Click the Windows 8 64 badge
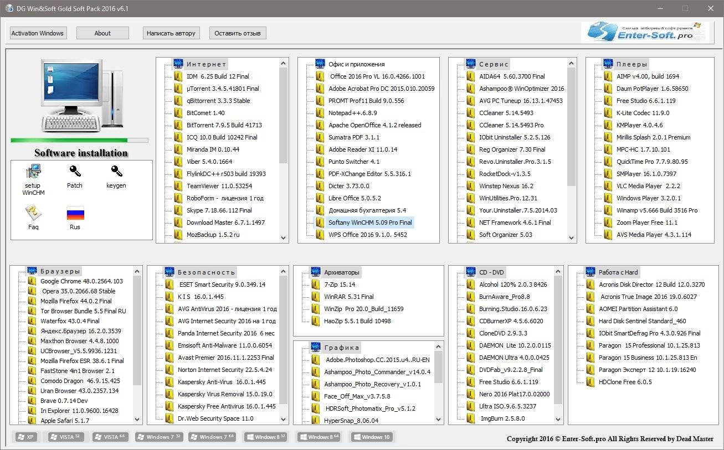 319,437
